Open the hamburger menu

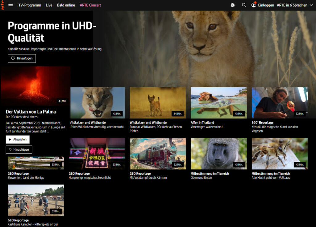(10, 5)
